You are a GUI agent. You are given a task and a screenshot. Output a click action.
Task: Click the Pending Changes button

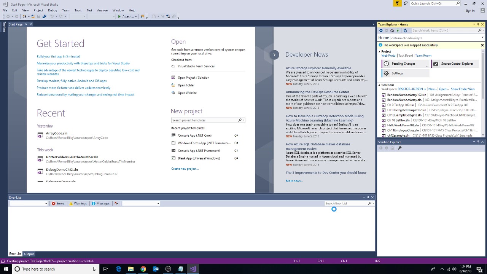click(406, 64)
